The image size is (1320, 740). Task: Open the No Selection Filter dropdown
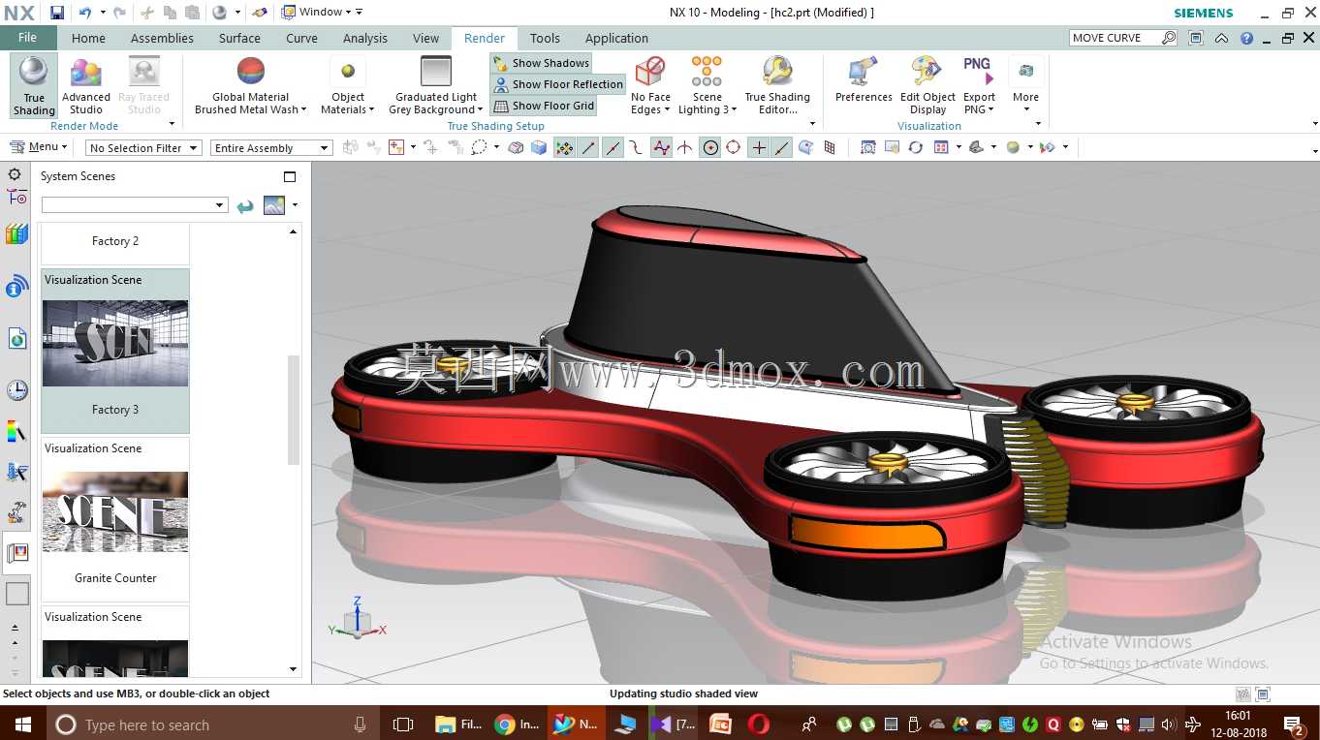click(x=143, y=148)
